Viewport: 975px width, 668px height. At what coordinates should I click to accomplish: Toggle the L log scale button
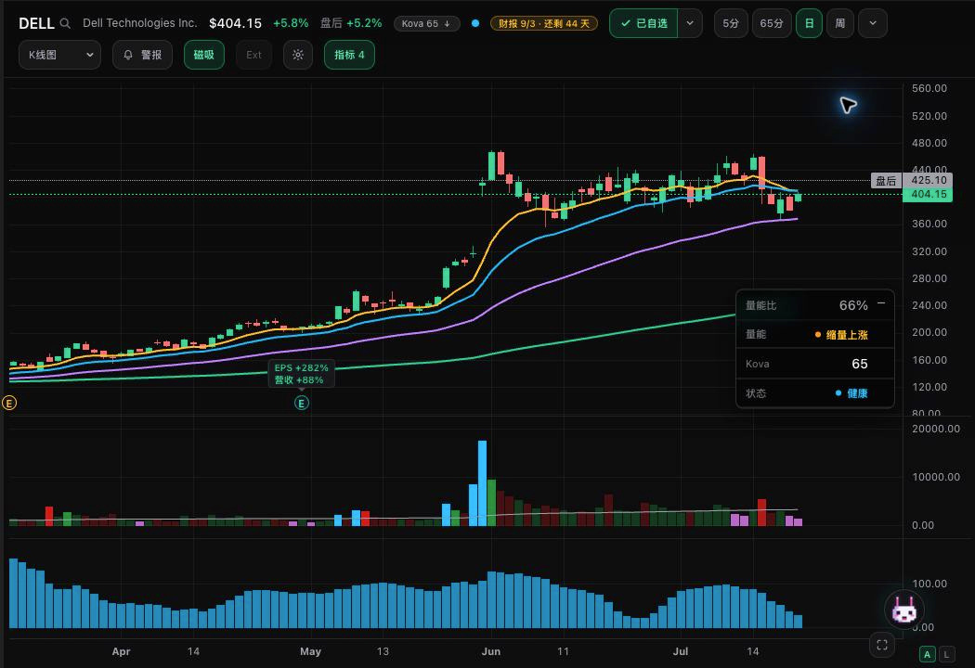[x=946, y=654]
